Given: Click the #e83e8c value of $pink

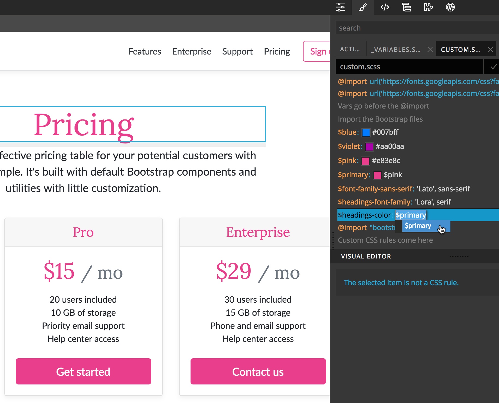Looking at the screenshot, I should point(386,160).
